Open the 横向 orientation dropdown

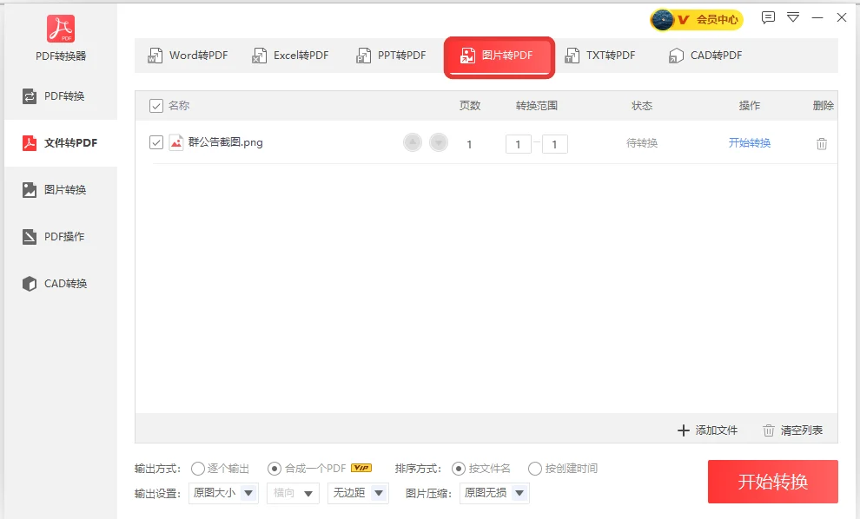(x=294, y=493)
